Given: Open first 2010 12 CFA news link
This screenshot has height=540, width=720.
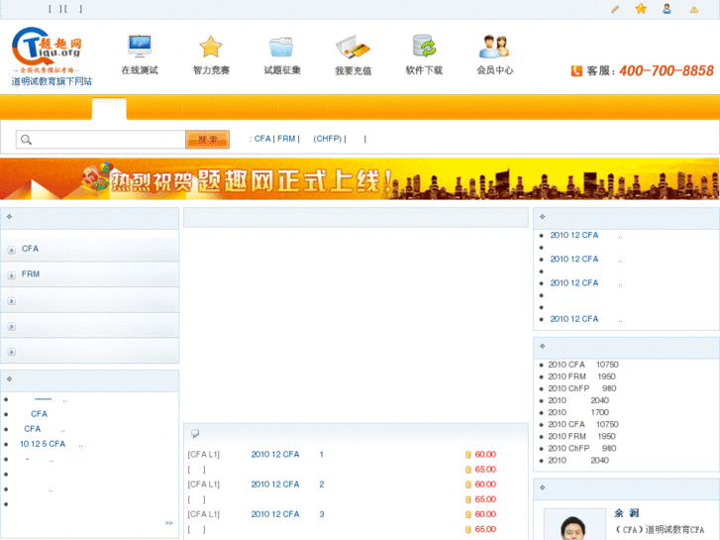Looking at the screenshot, I should 574,235.
